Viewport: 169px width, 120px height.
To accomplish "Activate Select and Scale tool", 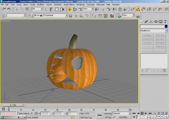I will pyautogui.click(x=80, y=10).
